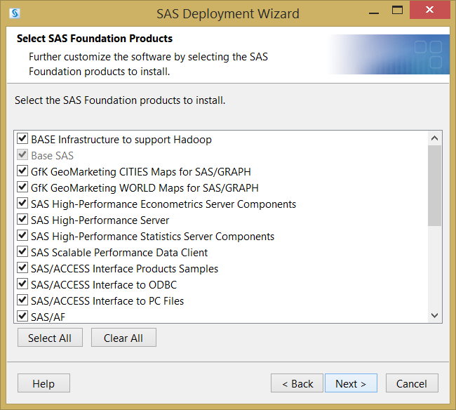Click text 'GfK GeoMarketing WORLD Maps for SAS/GRAPH'
Viewport: 456px width, 410px height.
(x=145, y=188)
